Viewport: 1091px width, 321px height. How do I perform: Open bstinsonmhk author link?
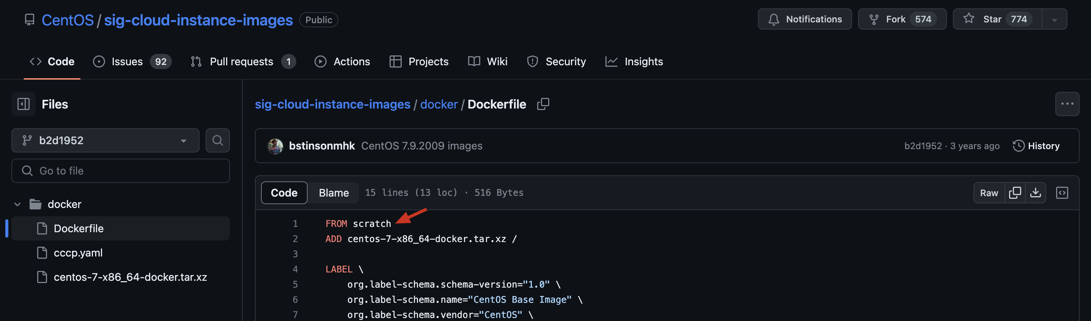(322, 146)
